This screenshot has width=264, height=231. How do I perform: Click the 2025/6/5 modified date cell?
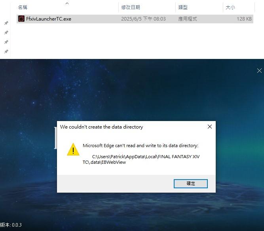pyautogui.click(x=143, y=19)
